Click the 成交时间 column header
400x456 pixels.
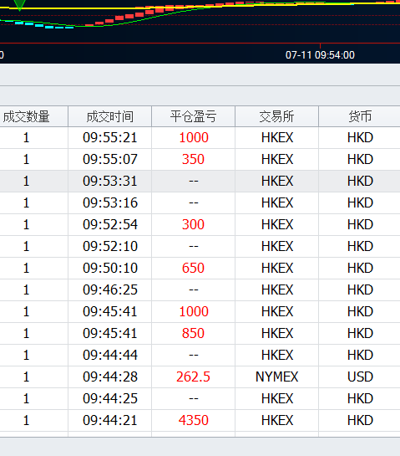coord(109,116)
